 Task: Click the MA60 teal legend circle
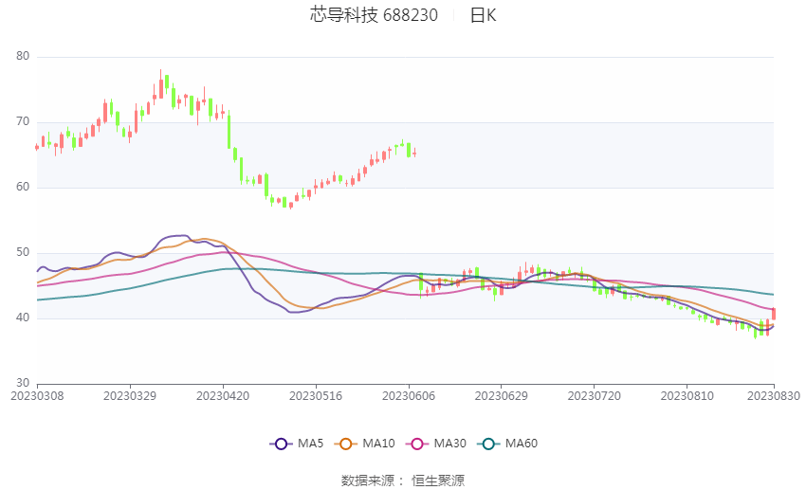(487, 444)
